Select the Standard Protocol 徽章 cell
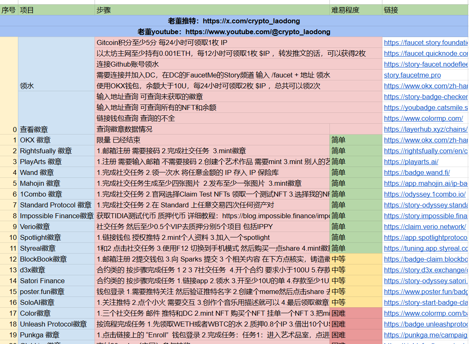The width and height of the screenshot is (469, 344). 56,205
